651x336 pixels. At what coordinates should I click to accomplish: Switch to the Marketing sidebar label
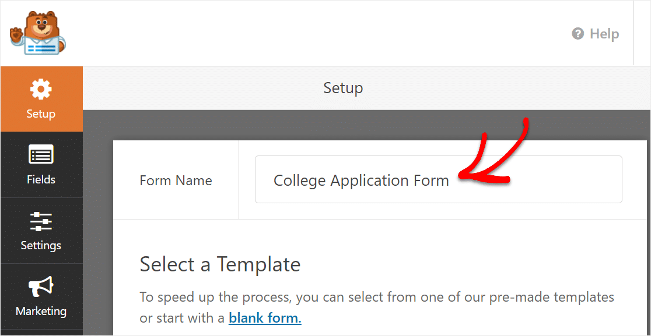coord(41,311)
